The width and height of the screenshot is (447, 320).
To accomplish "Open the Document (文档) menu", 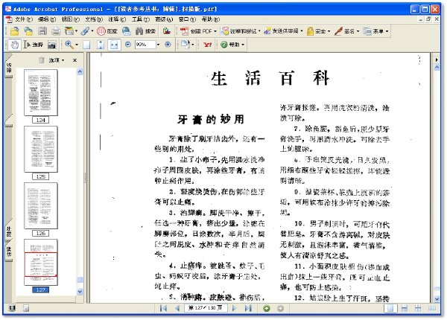I will click(x=94, y=19).
